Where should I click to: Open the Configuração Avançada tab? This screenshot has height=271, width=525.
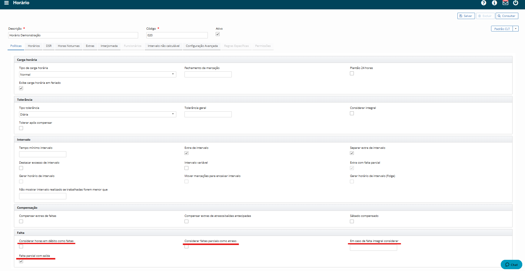(202, 46)
